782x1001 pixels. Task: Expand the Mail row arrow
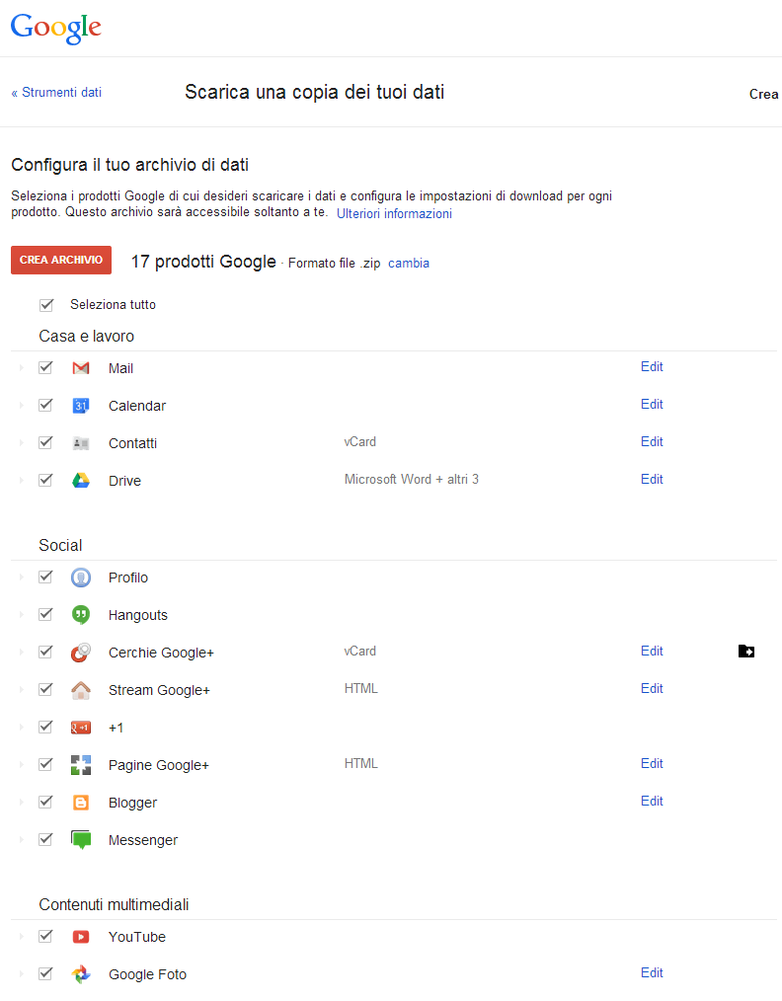click(x=21, y=367)
